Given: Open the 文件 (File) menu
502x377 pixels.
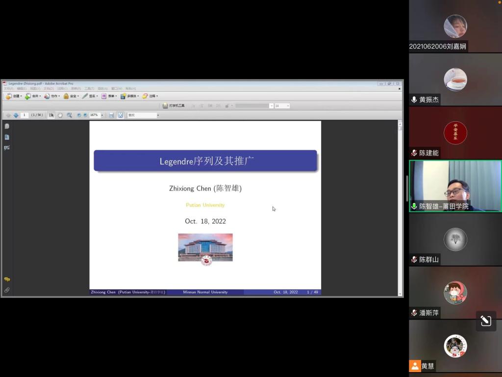Looking at the screenshot, I should click(x=8, y=89).
